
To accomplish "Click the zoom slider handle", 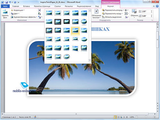I will coord(146,117).
